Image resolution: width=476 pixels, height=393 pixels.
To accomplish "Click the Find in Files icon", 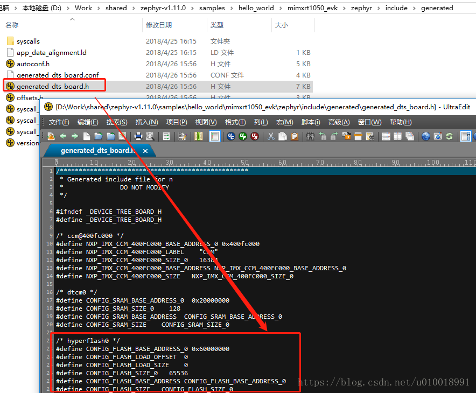I will click(370, 136).
